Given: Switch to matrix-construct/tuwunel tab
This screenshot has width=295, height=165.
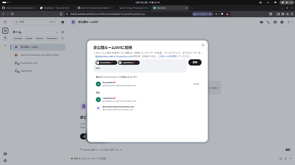Looking at the screenshot, I should 19,8.
